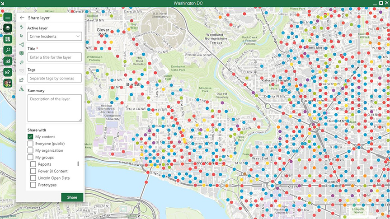Click the user profile avatar
The height and width of the screenshot is (219, 390).
coord(8,83)
